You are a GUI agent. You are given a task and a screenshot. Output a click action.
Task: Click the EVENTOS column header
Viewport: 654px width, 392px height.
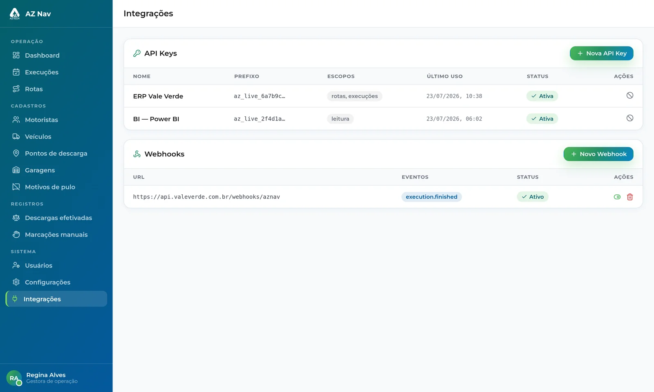415,177
